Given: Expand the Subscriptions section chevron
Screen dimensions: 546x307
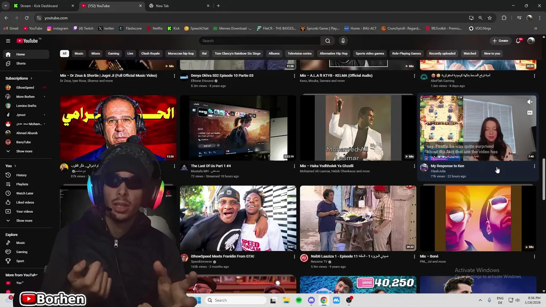Looking at the screenshot, I should 31,78.
